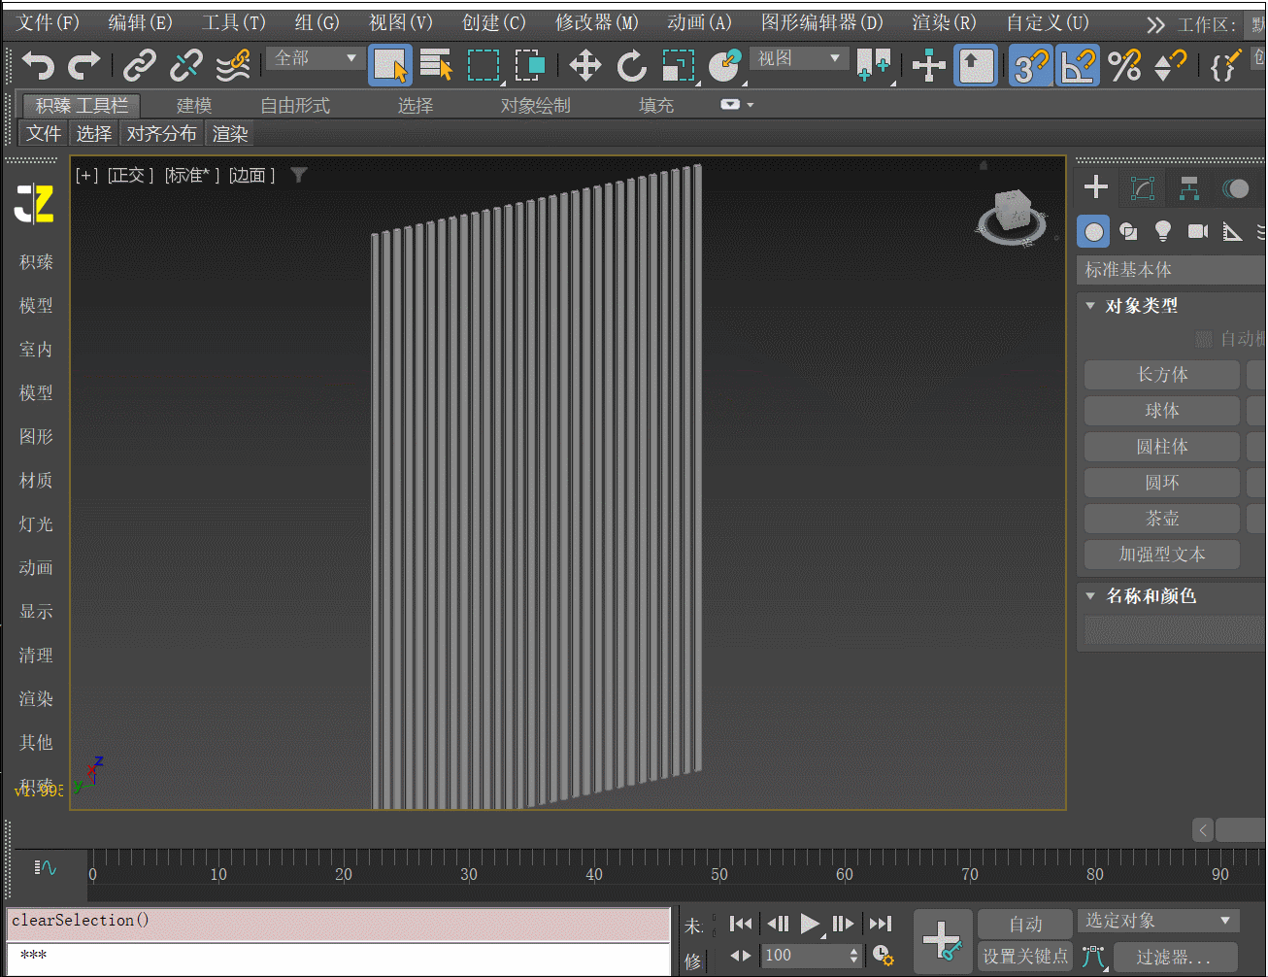Open the [标准*] viewport shading menu
This screenshot has width=1268, height=977.
(192, 175)
